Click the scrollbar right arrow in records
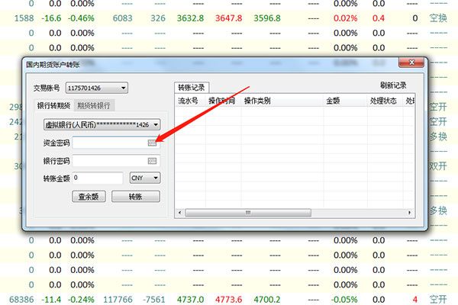This screenshot has width=458, height=305. click(409, 213)
